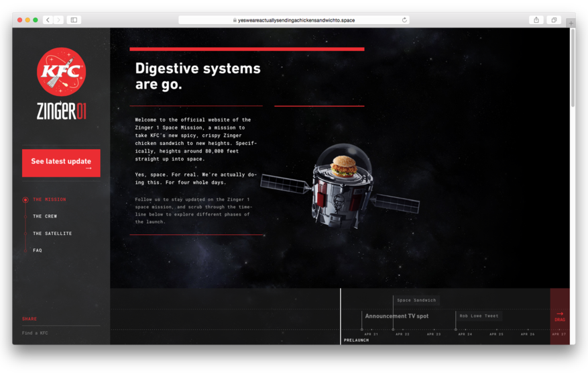Image resolution: width=588 pixels, height=376 pixels.
Task: Click the Zinger satellite sandwich image
Action: point(340,187)
